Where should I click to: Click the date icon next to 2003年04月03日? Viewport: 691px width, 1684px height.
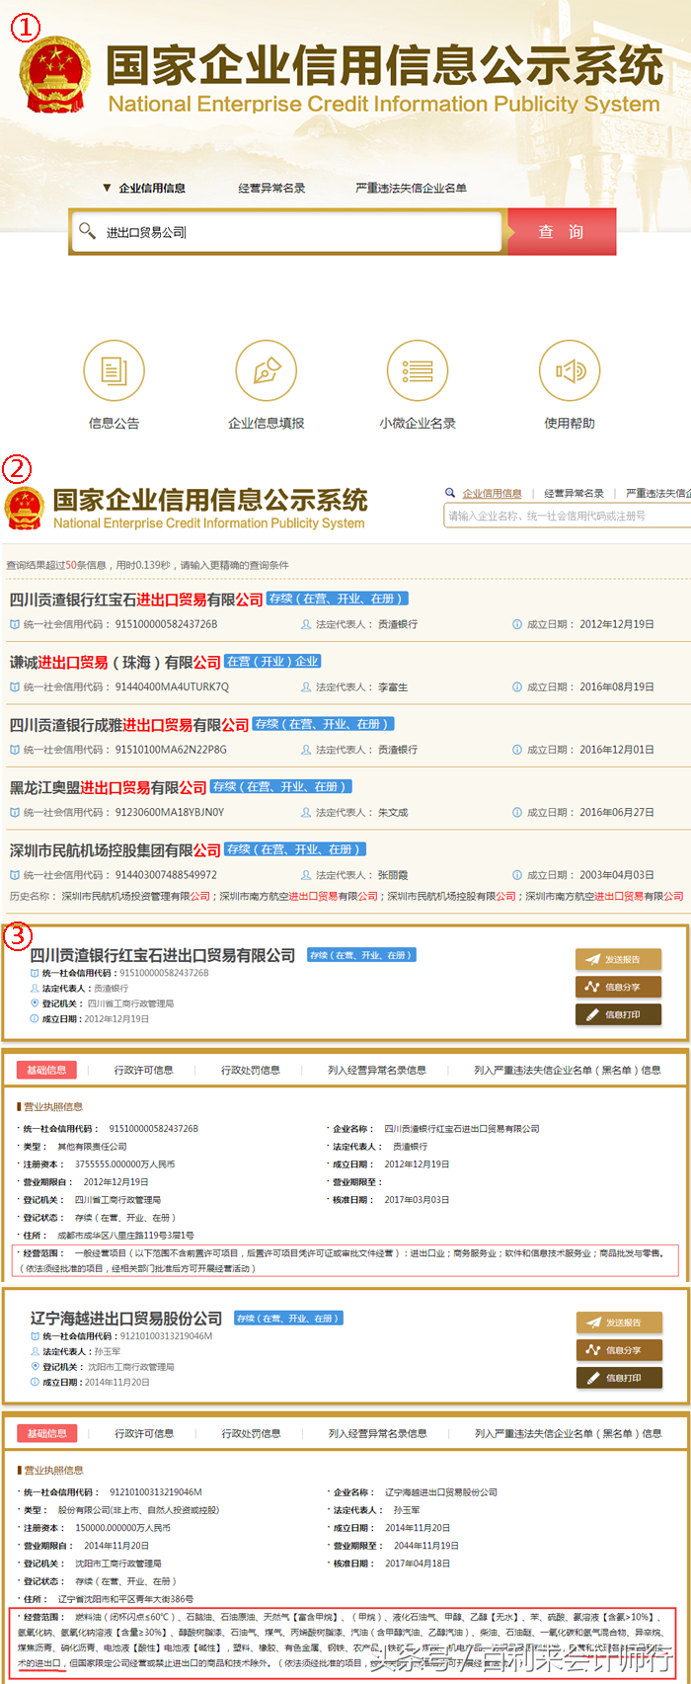[517, 875]
